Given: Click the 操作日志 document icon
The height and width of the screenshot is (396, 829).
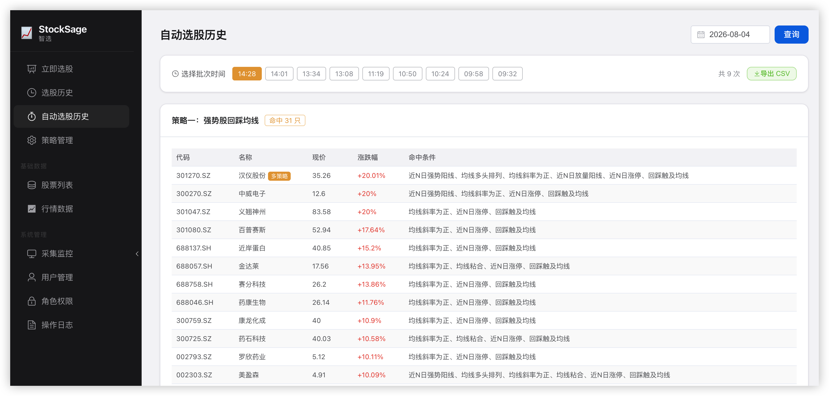Looking at the screenshot, I should (x=31, y=325).
